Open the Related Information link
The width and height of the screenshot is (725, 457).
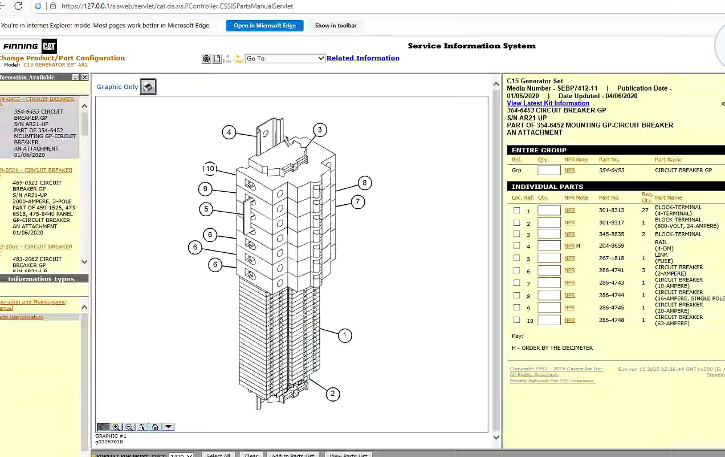click(x=362, y=58)
